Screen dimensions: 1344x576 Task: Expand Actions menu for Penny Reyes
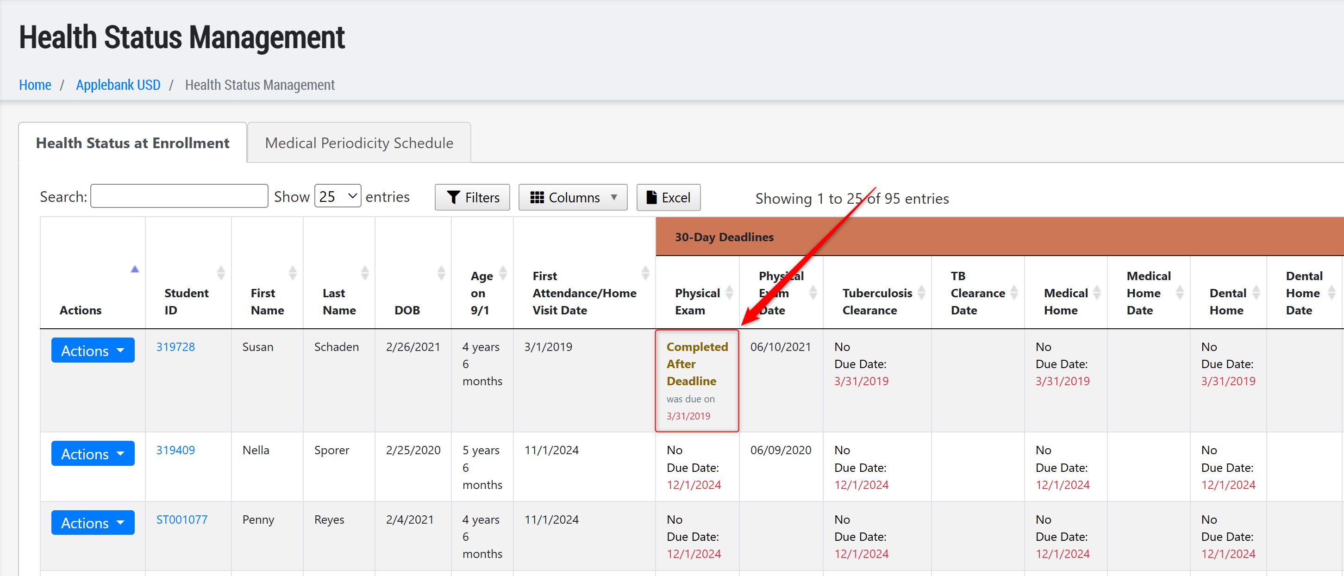pyautogui.click(x=92, y=523)
